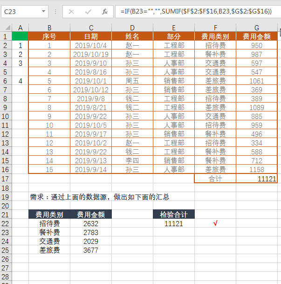The width and height of the screenshot is (281, 284).
Task: Click the 日期 header cell in row 1
Action: click(x=91, y=36)
